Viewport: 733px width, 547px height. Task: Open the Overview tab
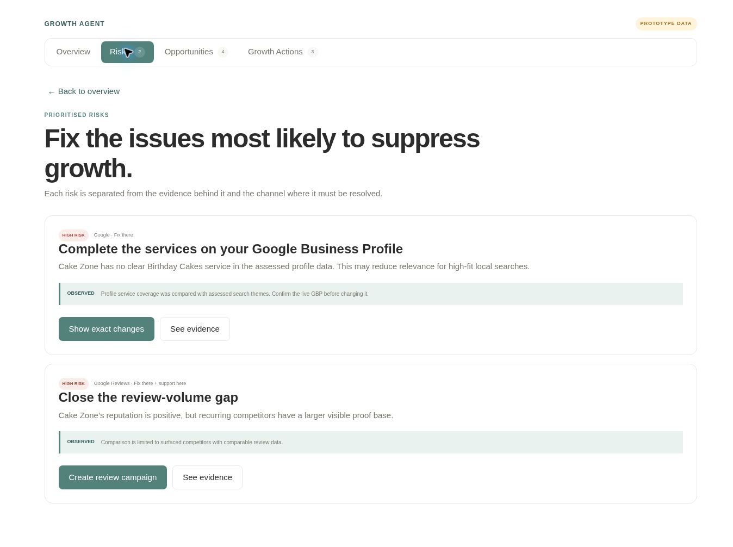73,52
